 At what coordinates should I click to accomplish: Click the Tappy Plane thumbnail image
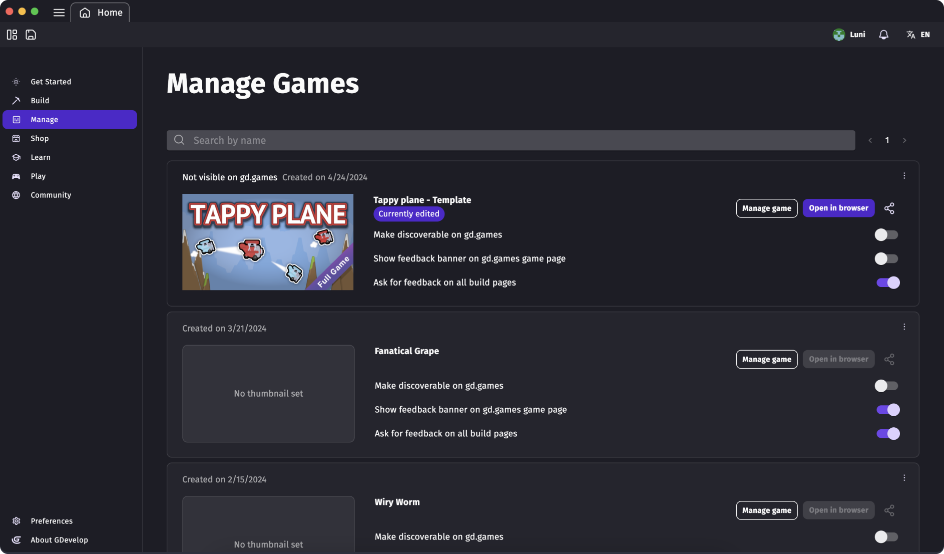(267, 242)
